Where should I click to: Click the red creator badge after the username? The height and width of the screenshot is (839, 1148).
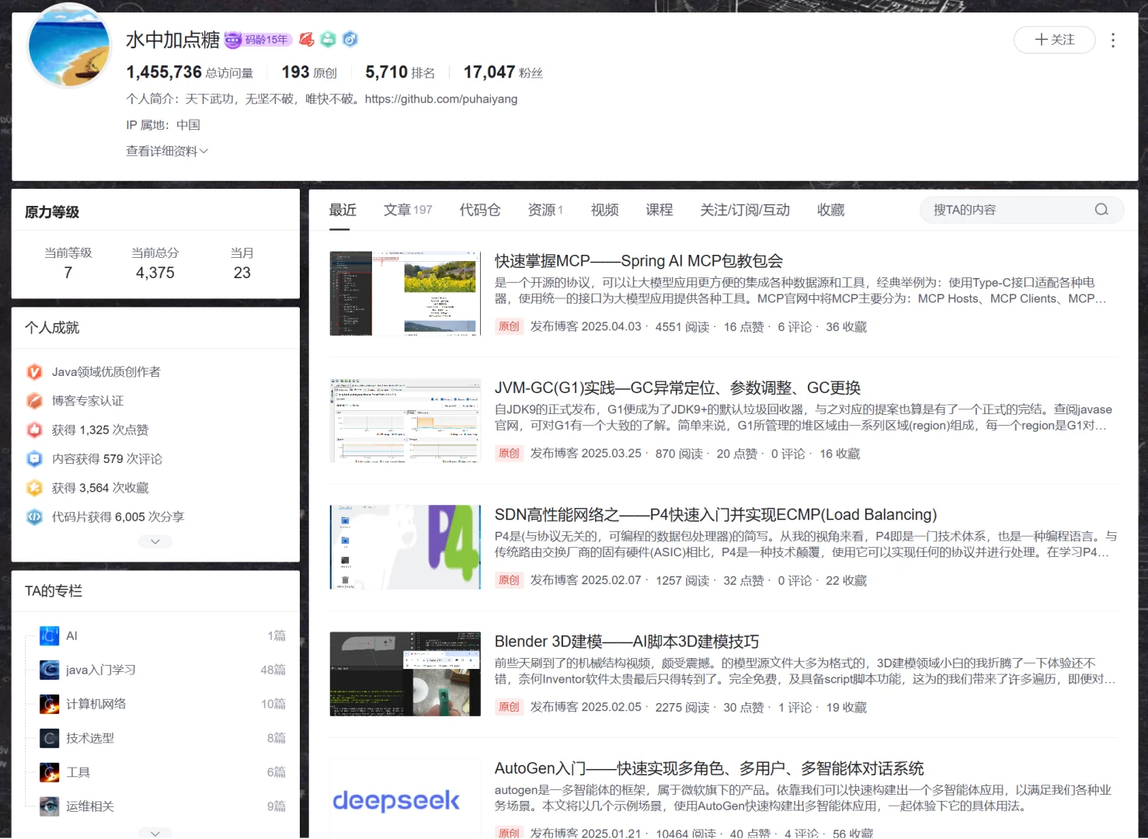pyautogui.click(x=306, y=40)
